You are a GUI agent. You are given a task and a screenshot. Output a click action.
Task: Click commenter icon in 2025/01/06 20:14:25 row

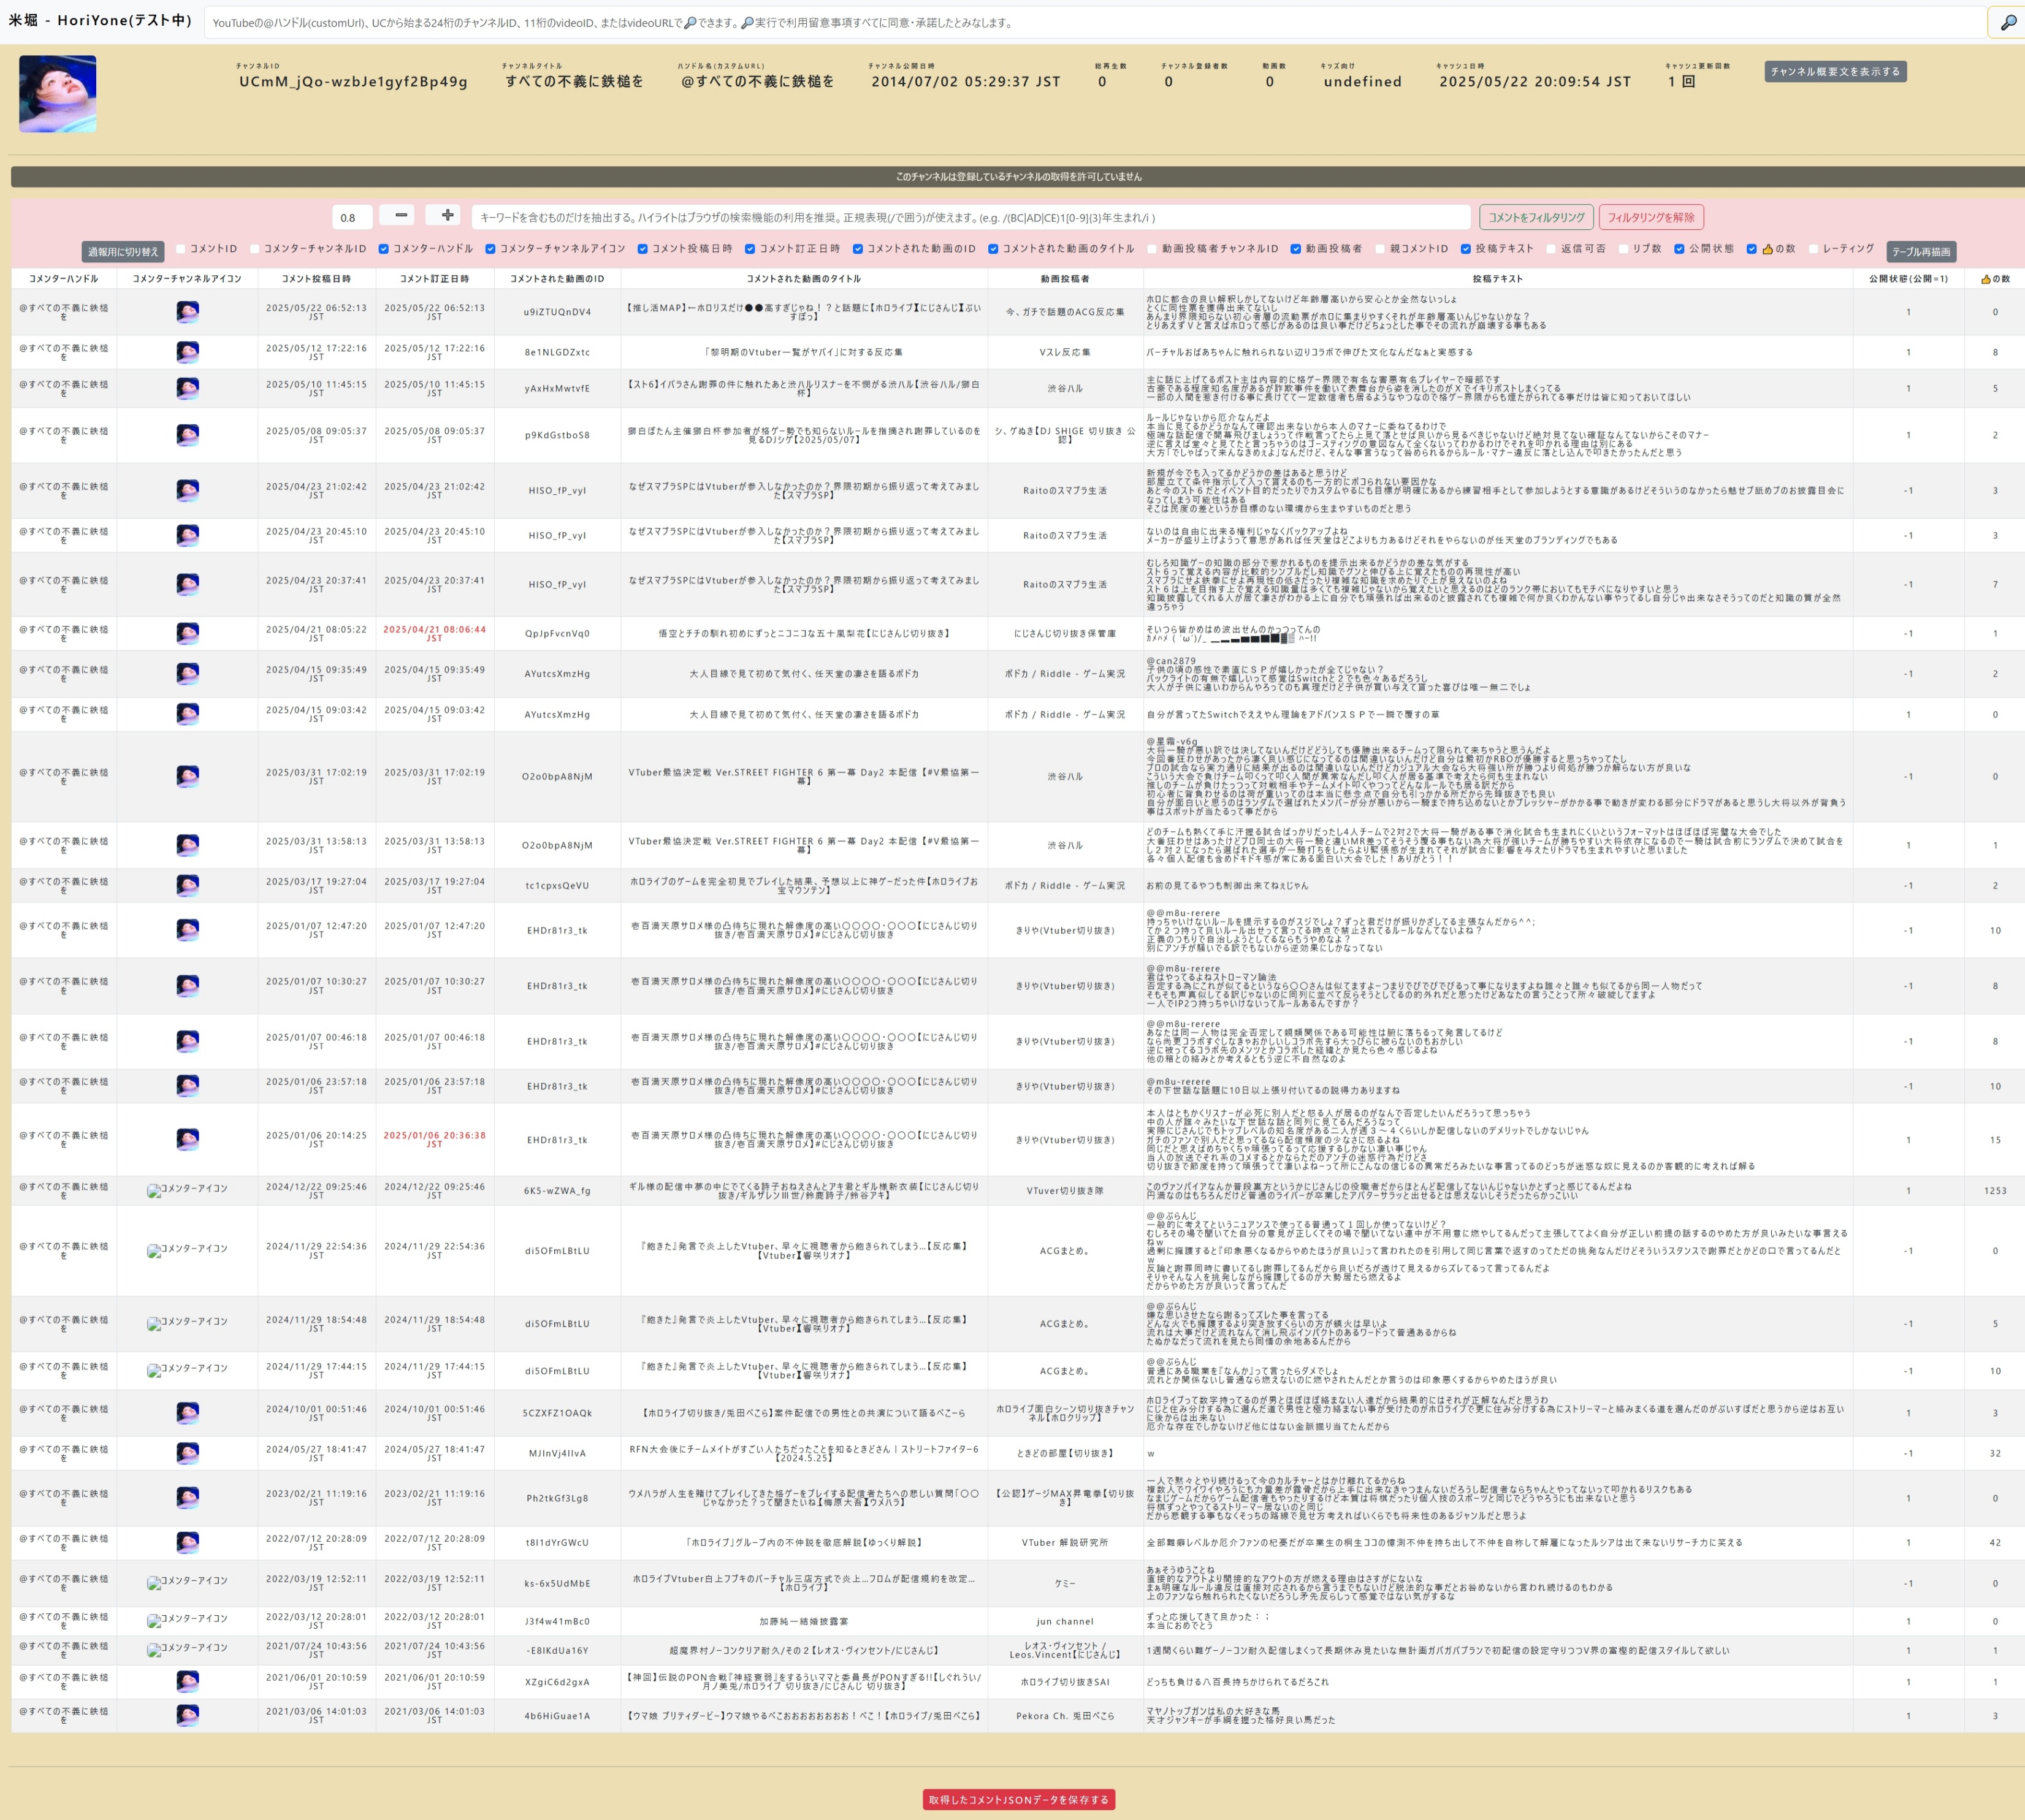(187, 1139)
